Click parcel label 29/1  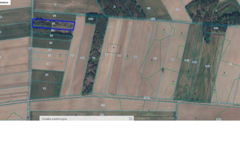tap(187, 61)
